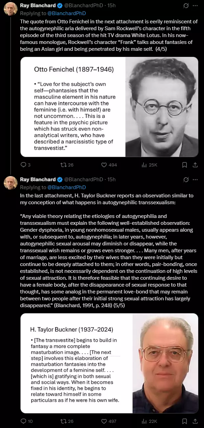The width and height of the screenshot is (204, 428).
Task: Share the 5/5 tweet
Action: (195, 421)
